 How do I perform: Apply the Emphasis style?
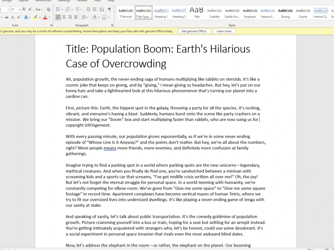coord(250,13)
